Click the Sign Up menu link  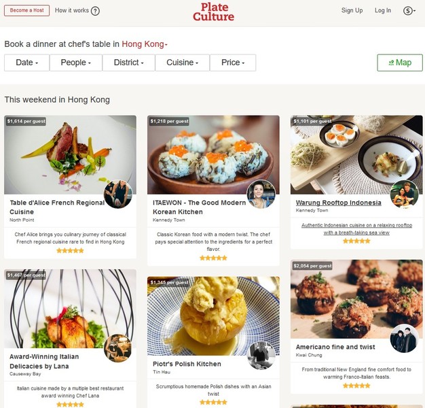click(x=352, y=10)
